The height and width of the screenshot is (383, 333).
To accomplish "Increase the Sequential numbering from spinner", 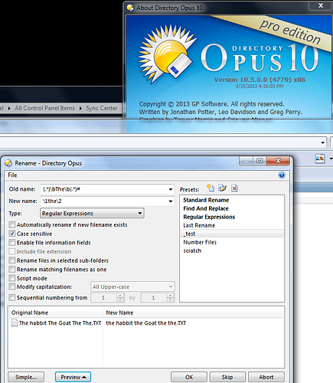I will click(120, 296).
